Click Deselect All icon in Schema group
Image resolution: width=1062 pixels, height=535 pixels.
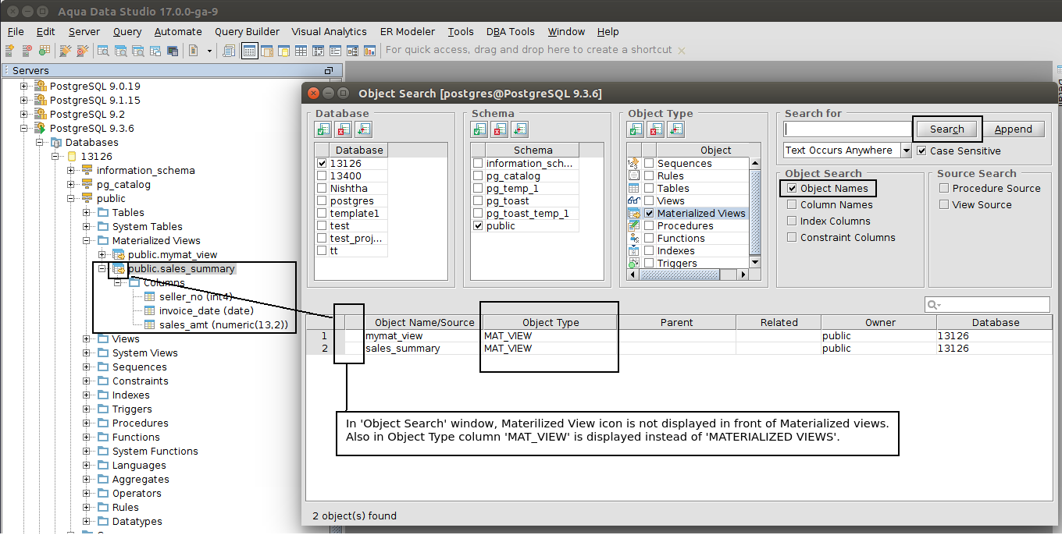(499, 129)
